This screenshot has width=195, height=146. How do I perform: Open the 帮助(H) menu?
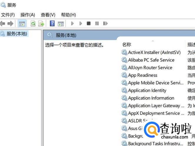pyautogui.click(x=69, y=15)
